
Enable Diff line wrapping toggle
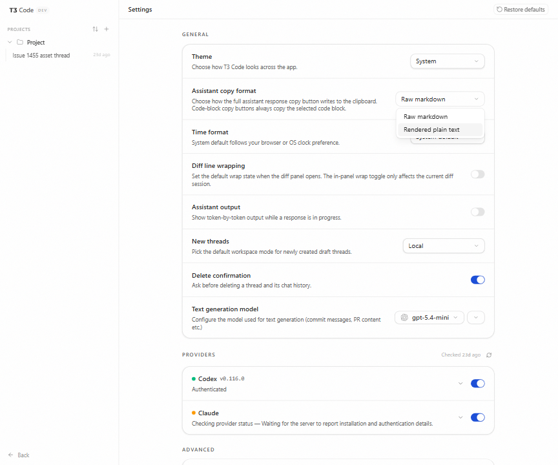477,174
